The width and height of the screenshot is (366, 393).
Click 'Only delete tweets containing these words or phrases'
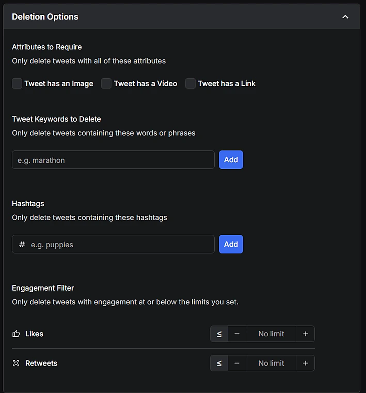104,133
